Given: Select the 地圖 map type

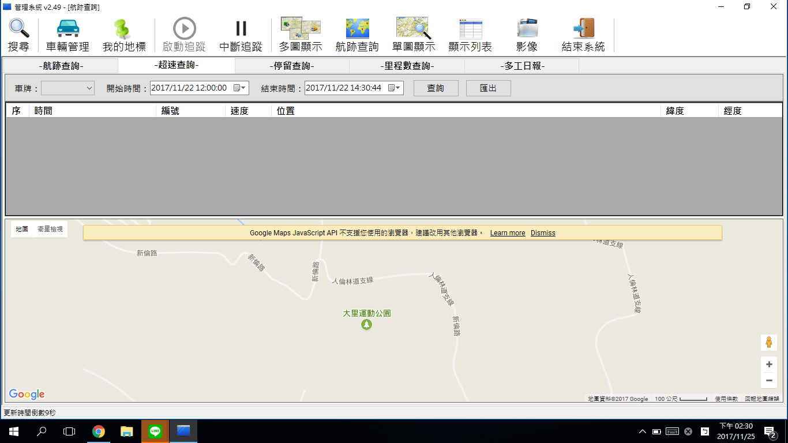Looking at the screenshot, I should (22, 230).
